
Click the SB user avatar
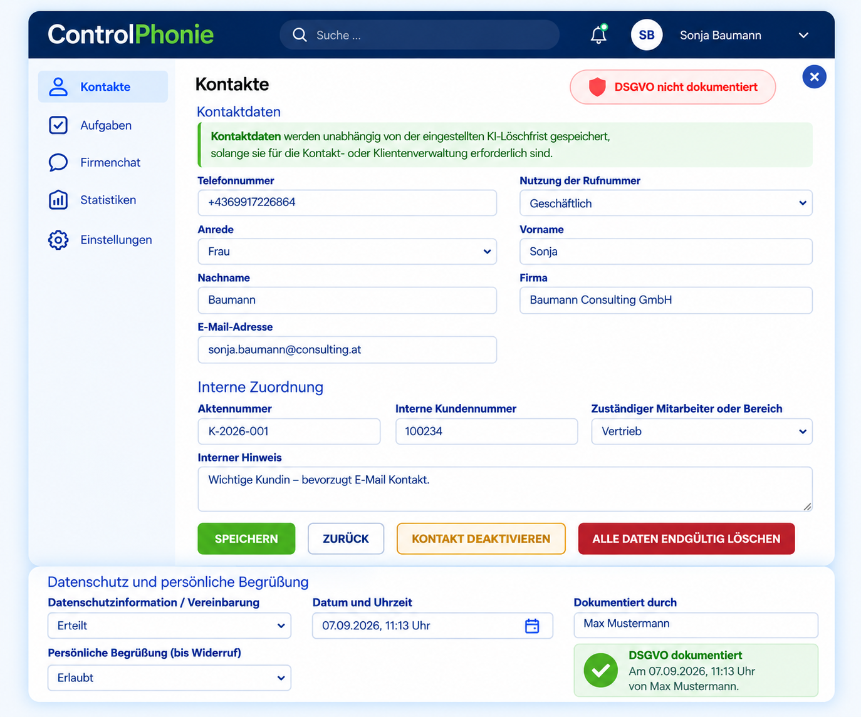[646, 35]
